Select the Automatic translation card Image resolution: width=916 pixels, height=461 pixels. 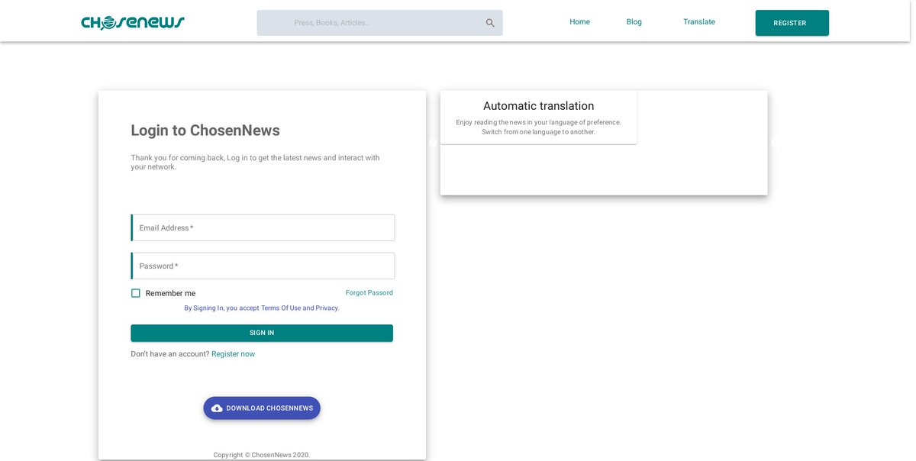coord(539,118)
